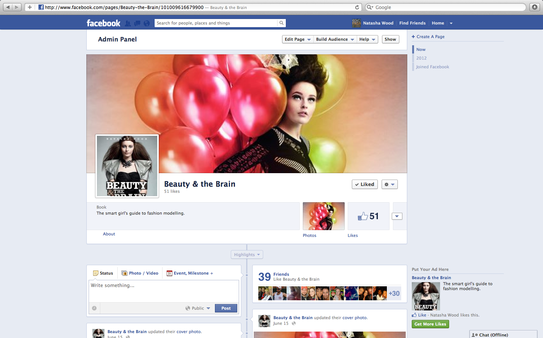Open Chat (Offline) bar
The image size is (543, 338).
[503, 335]
